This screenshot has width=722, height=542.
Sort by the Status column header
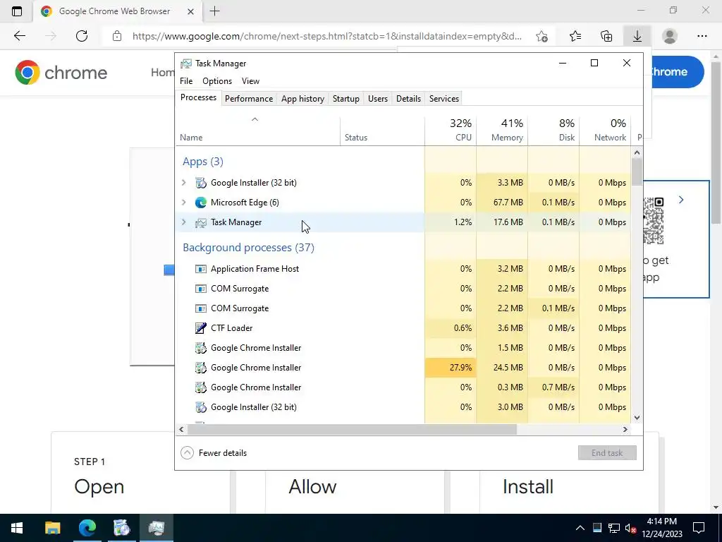coord(382,131)
